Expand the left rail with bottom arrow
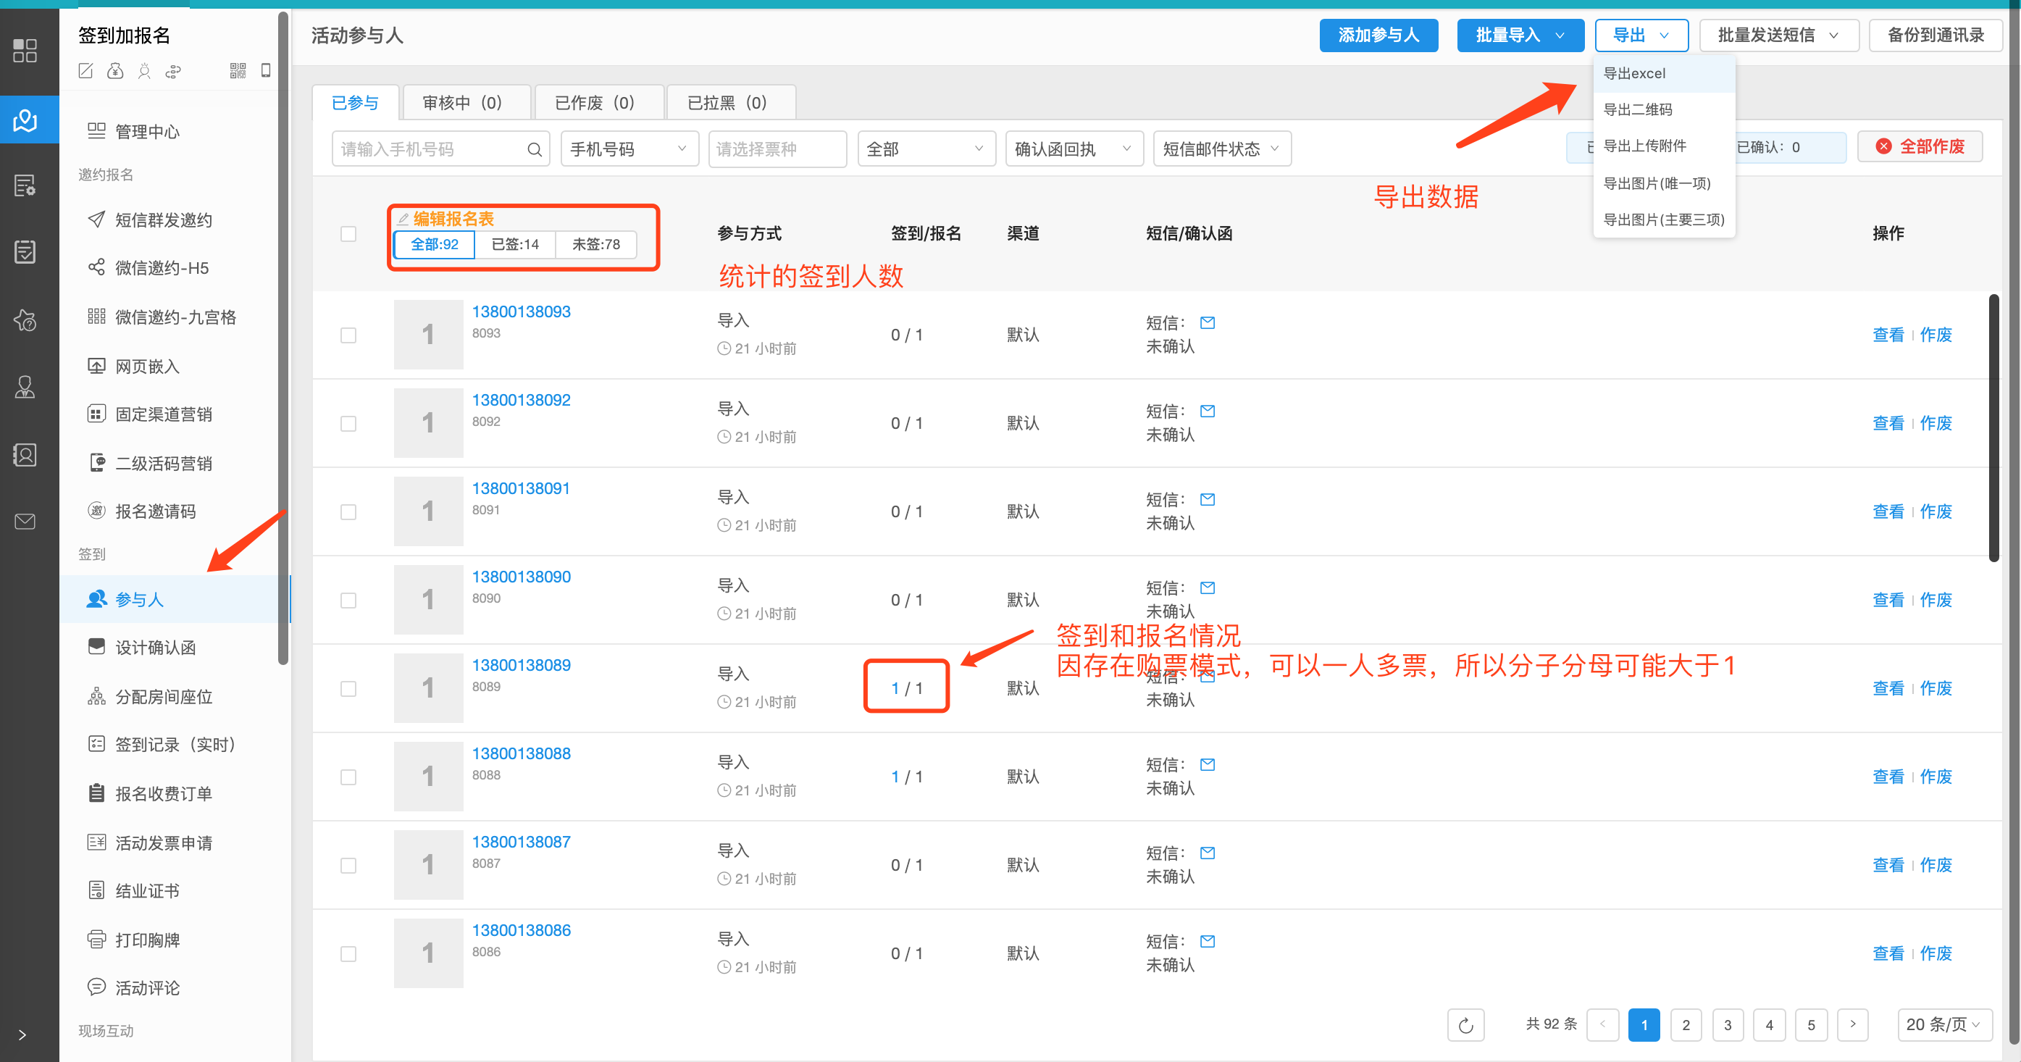 pyautogui.click(x=22, y=1034)
